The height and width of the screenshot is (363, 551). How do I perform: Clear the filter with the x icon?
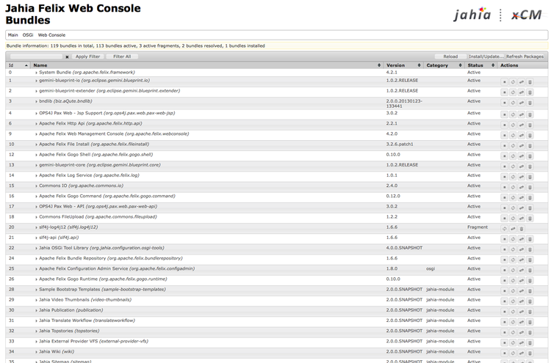[67, 56]
